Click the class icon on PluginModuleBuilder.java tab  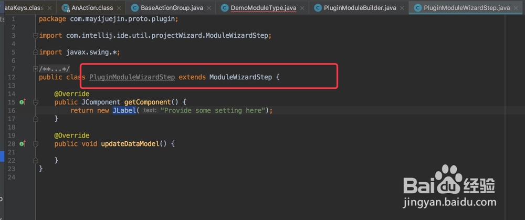tap(318, 8)
